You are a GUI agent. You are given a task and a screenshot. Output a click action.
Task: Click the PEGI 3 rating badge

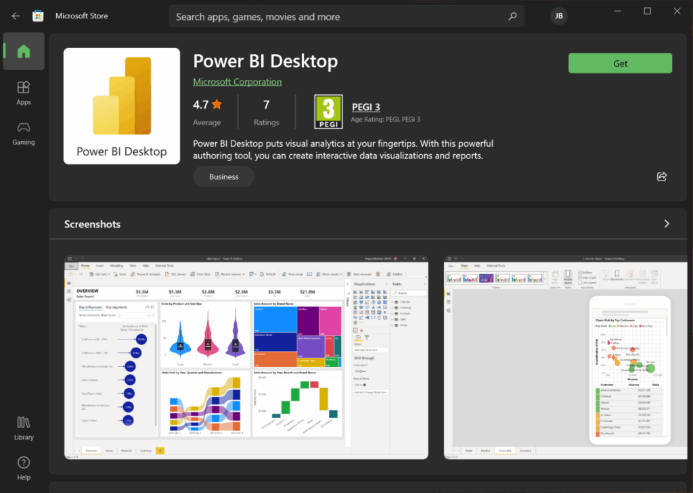pyautogui.click(x=328, y=112)
